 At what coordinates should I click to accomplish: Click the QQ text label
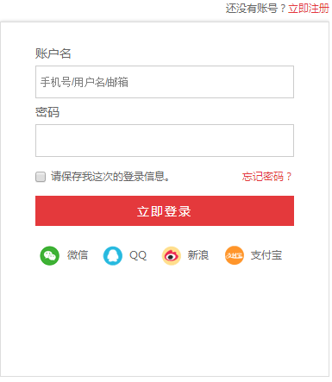138,255
